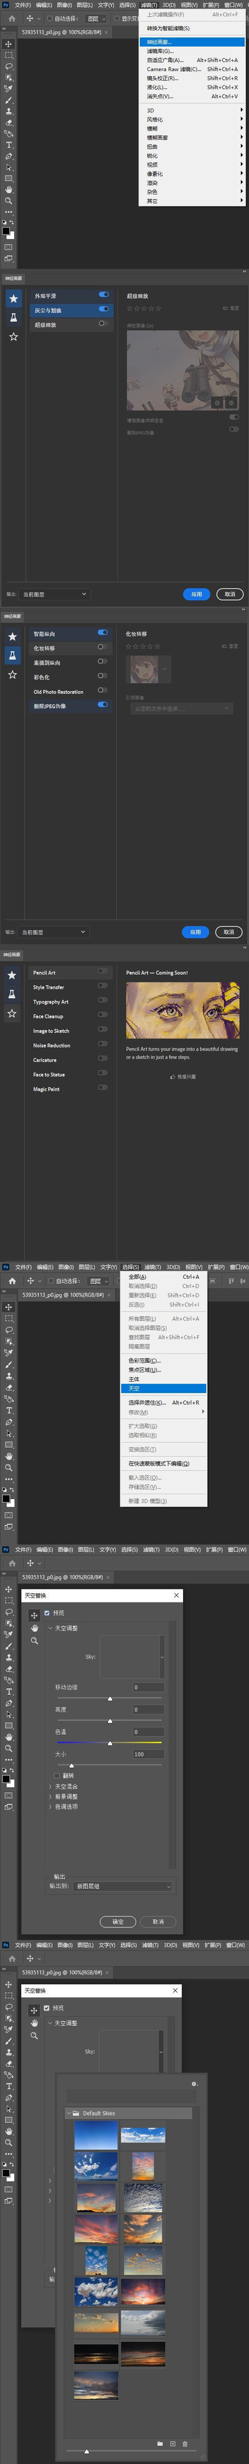The image size is (249, 2464).
Task: Enable the 超级缩放 switch in the filter list
Action: (x=103, y=323)
